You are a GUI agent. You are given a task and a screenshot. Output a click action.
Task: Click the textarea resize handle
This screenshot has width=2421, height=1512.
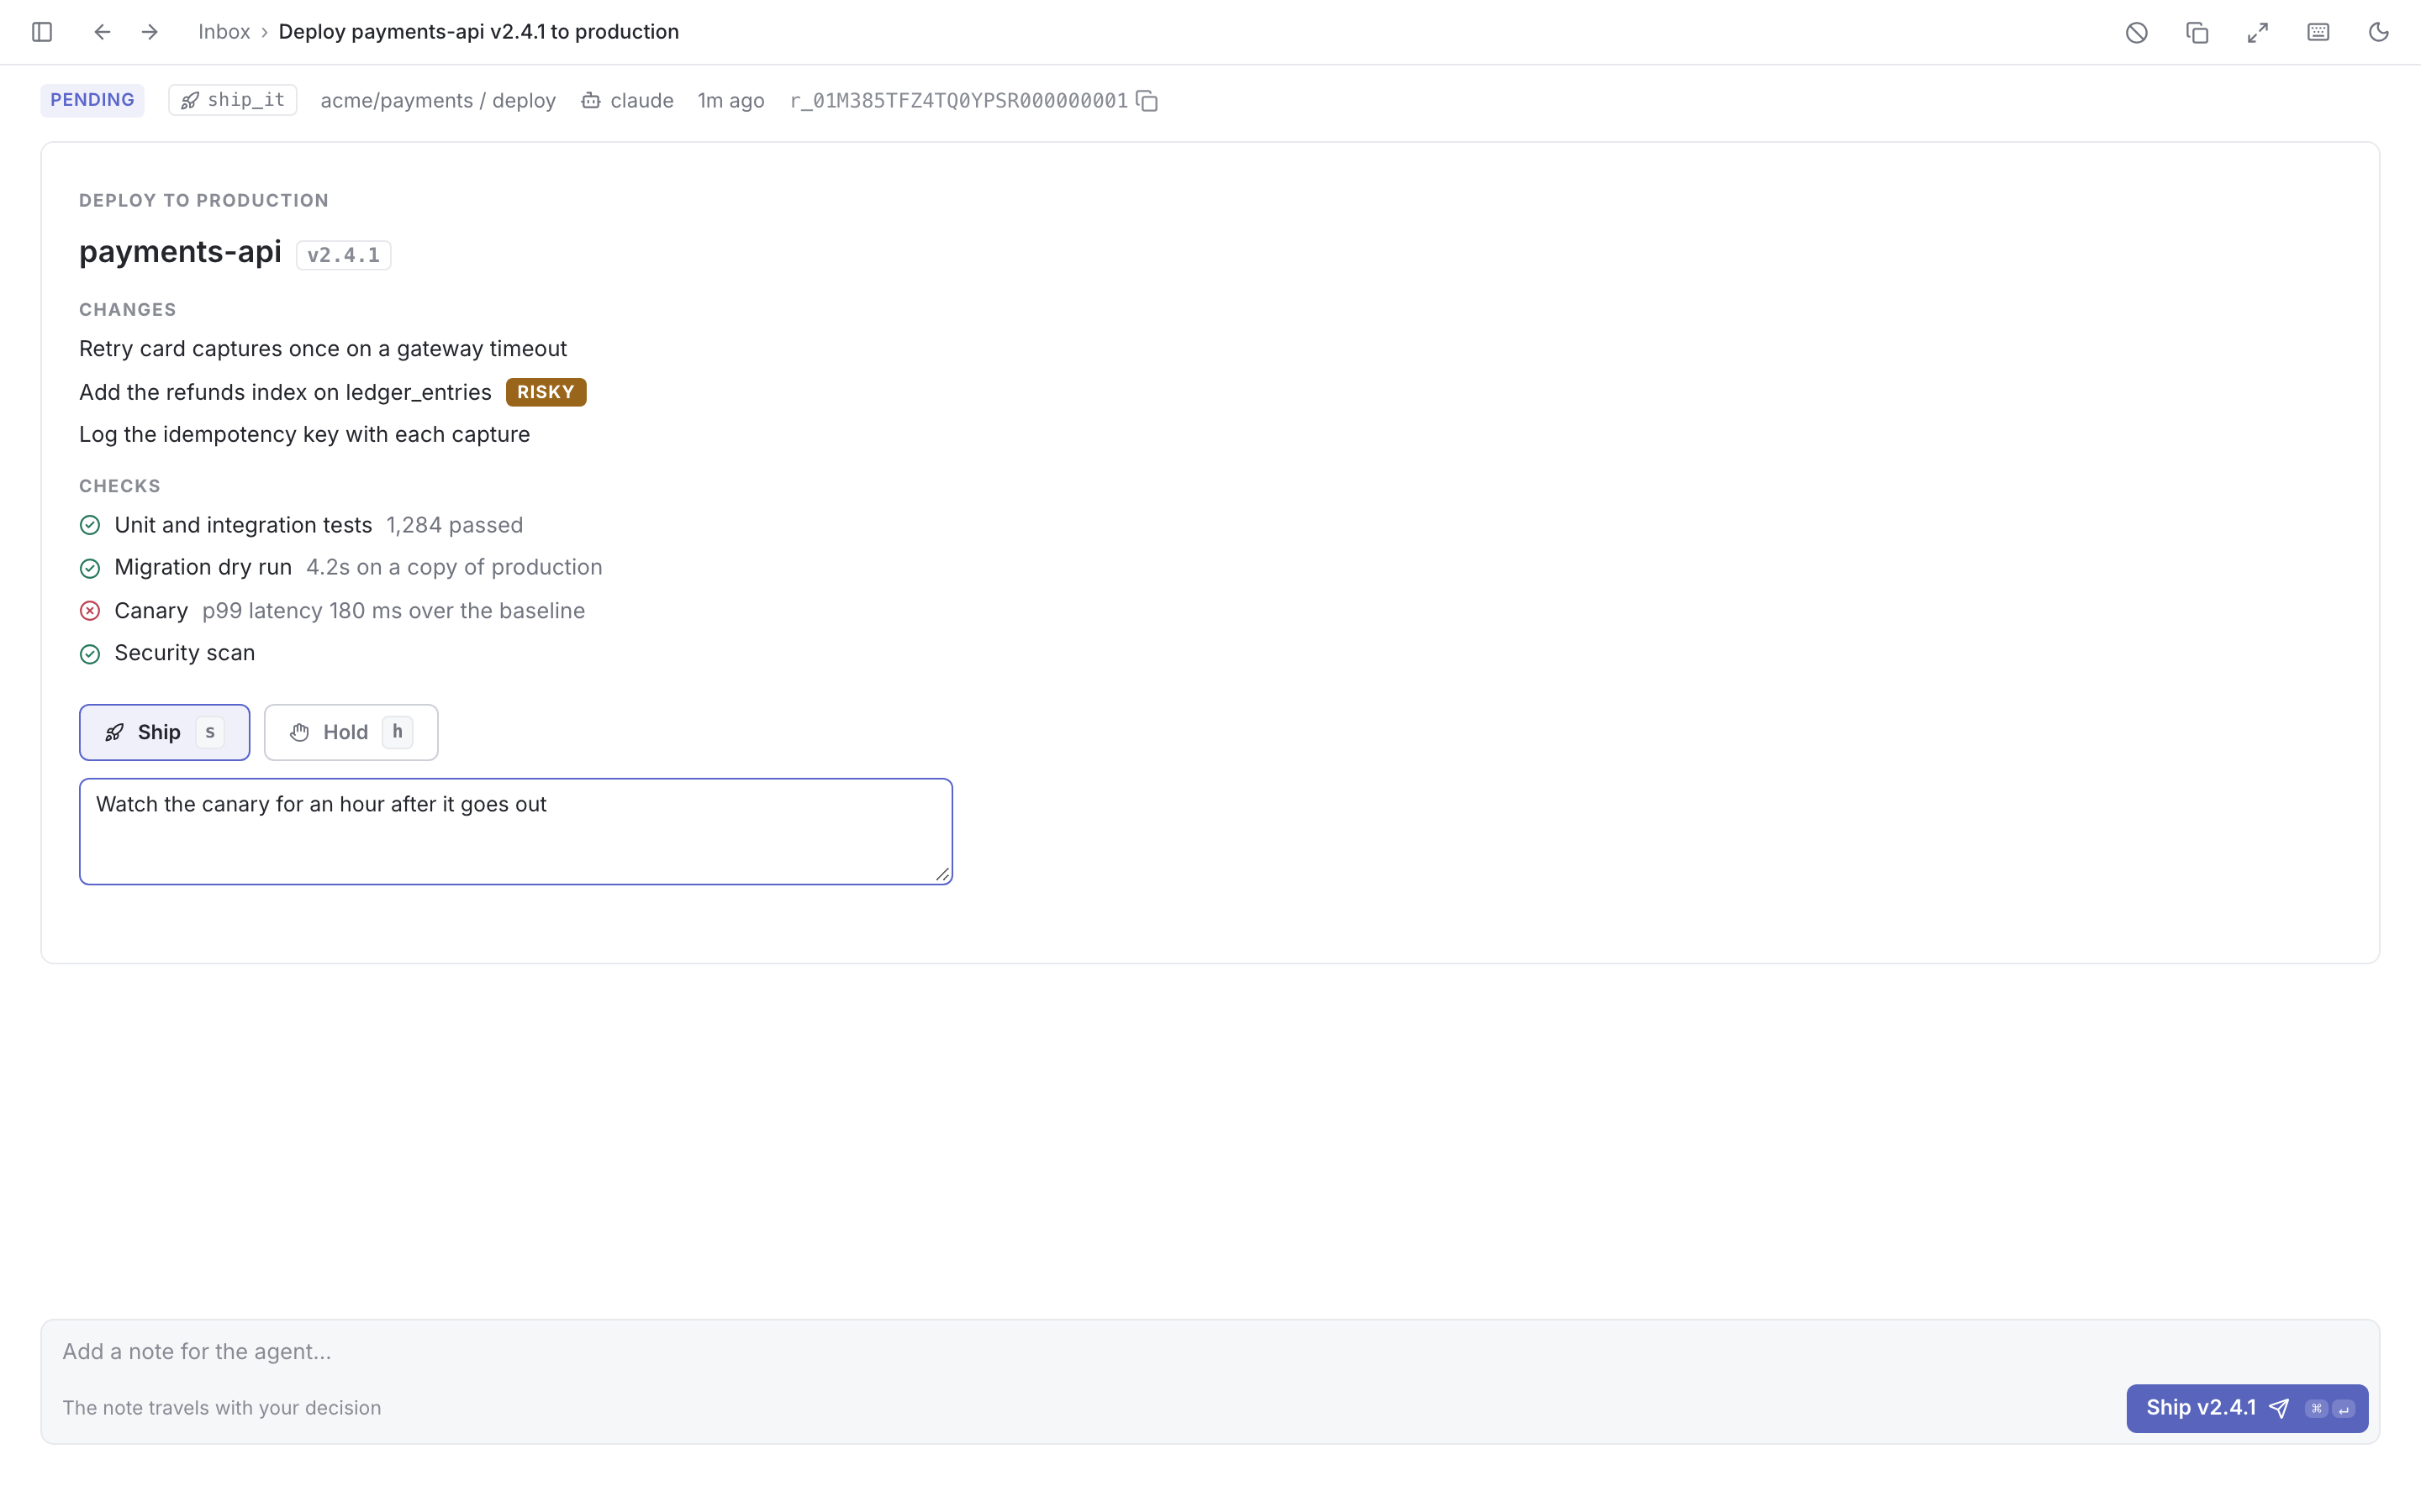click(942, 874)
